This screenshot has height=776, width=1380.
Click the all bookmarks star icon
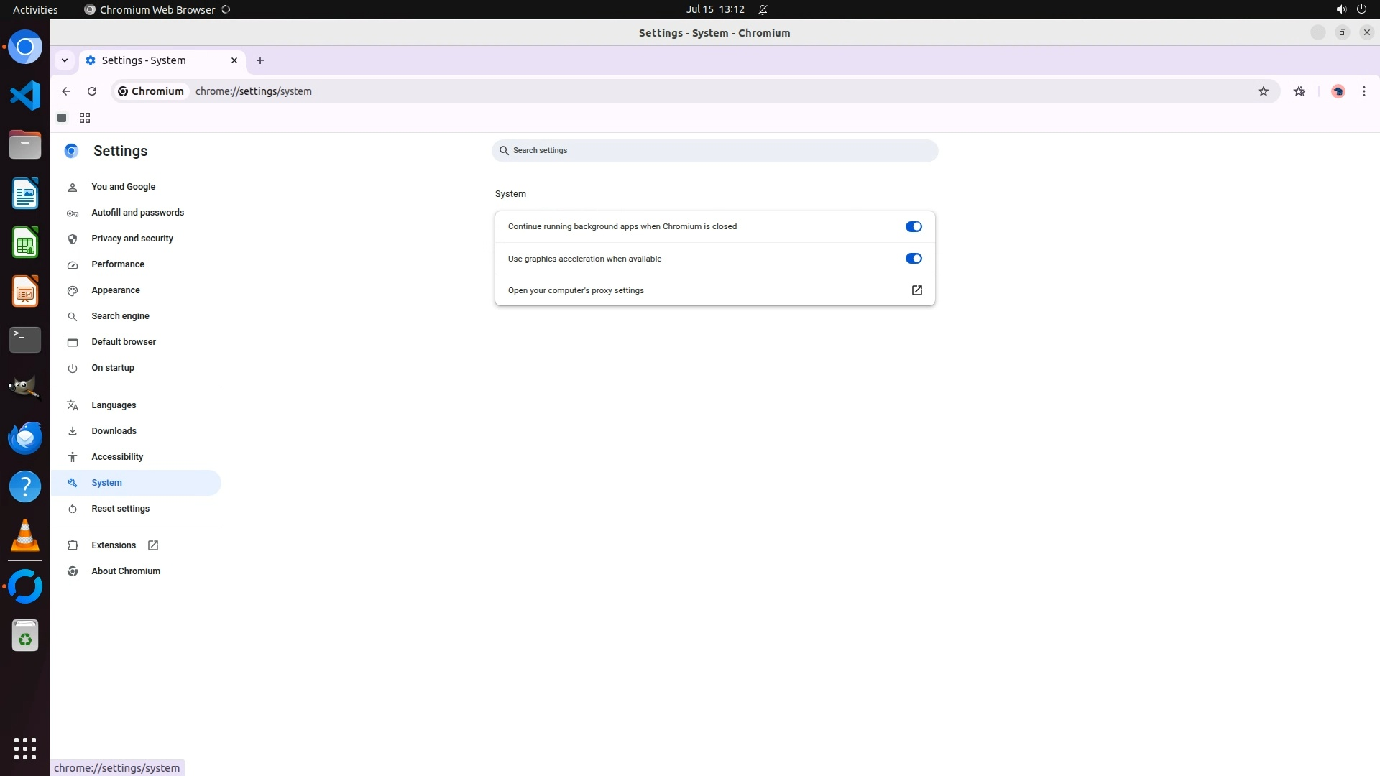click(1299, 91)
